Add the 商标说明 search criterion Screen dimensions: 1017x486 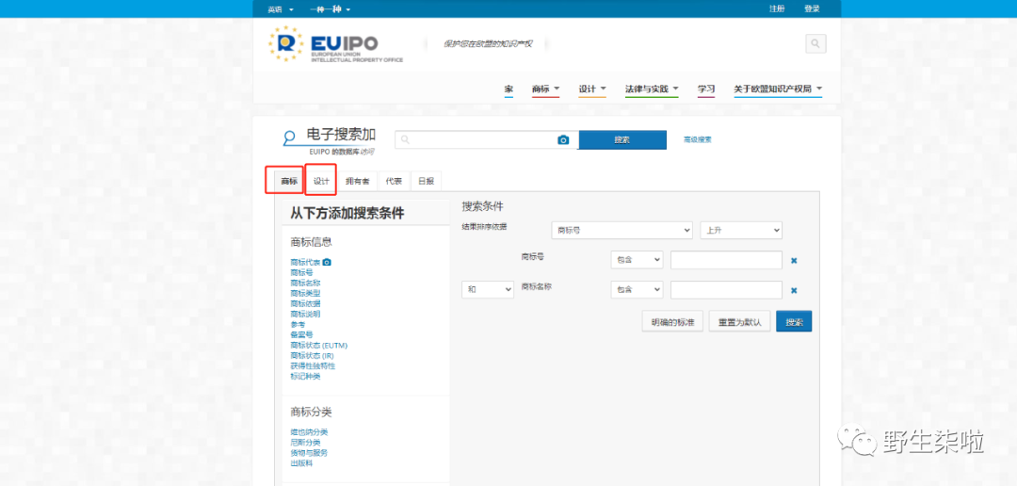(x=305, y=314)
